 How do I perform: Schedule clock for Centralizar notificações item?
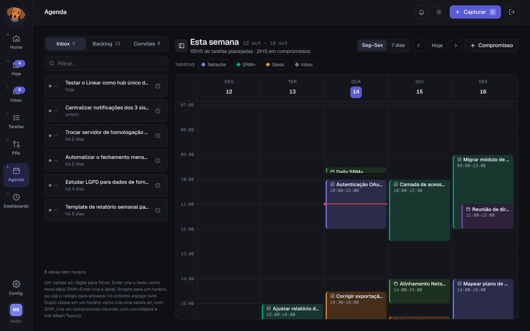(158, 111)
